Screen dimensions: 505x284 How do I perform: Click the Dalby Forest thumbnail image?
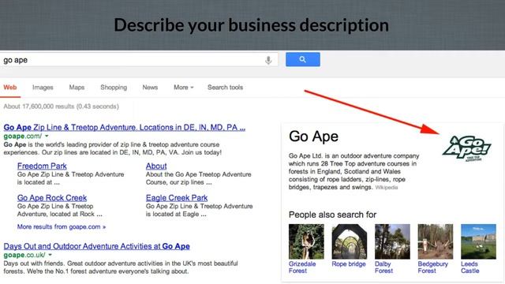coord(392,241)
